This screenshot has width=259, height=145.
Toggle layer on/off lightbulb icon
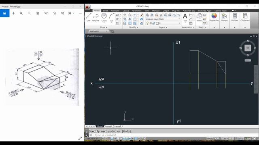[x=147, y=23]
